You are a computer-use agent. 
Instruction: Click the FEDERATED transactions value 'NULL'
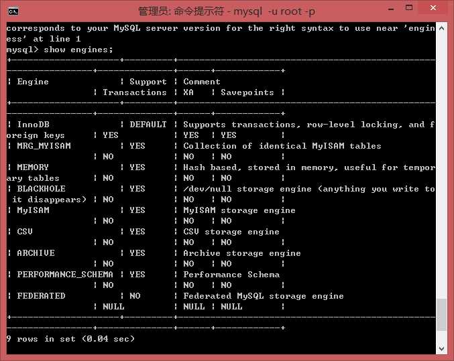tap(113, 307)
